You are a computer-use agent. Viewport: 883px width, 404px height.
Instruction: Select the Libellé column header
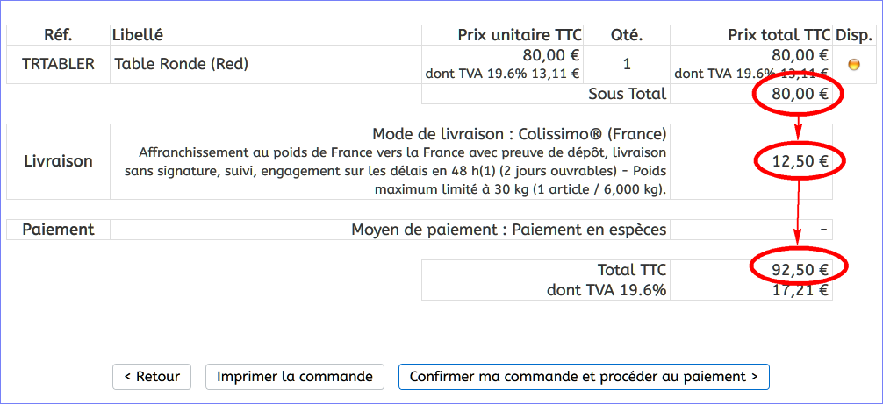(x=138, y=35)
